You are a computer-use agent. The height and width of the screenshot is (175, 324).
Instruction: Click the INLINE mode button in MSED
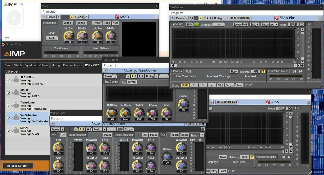[52, 38]
